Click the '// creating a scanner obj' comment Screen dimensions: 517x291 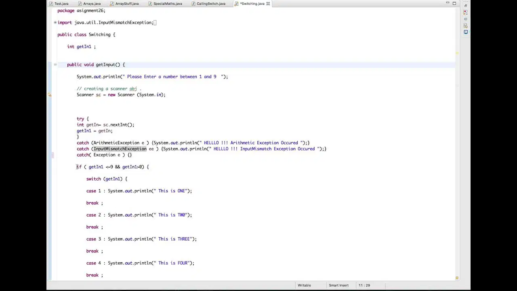[109, 89]
